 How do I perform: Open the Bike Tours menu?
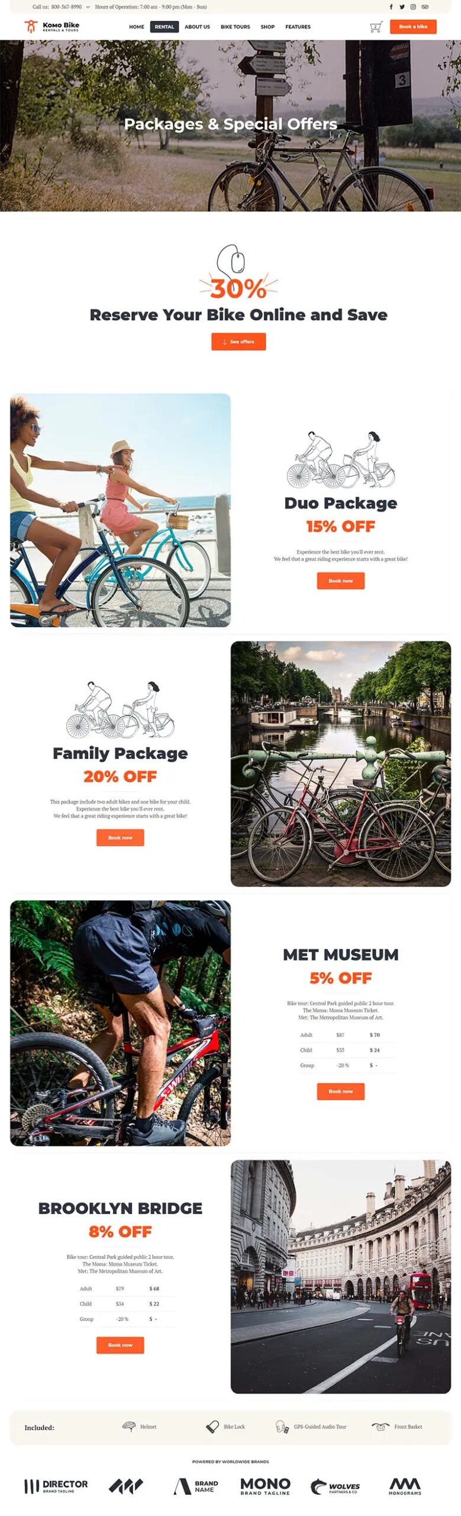click(x=236, y=27)
